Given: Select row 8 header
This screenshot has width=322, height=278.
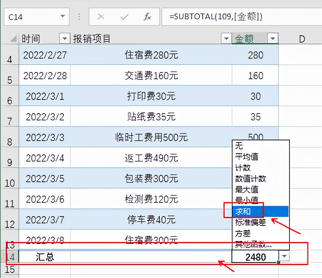Looking at the screenshot, I should point(9,137).
